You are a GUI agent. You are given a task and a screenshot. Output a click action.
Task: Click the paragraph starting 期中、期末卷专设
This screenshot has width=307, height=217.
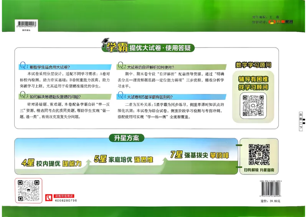[x=171, y=80]
